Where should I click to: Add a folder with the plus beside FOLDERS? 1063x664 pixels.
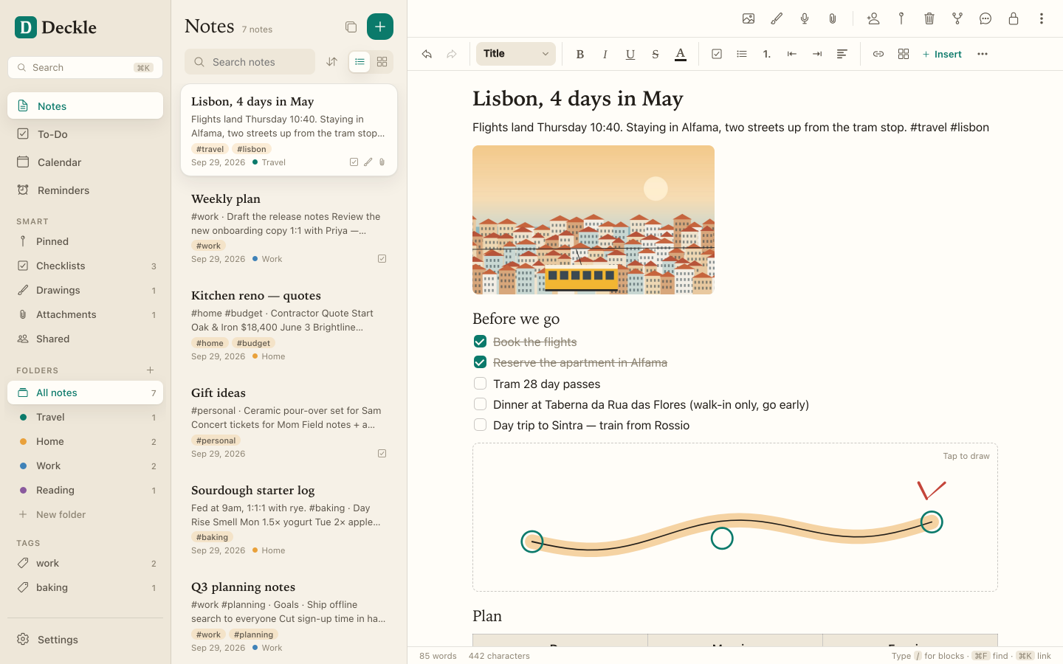pyautogui.click(x=151, y=370)
